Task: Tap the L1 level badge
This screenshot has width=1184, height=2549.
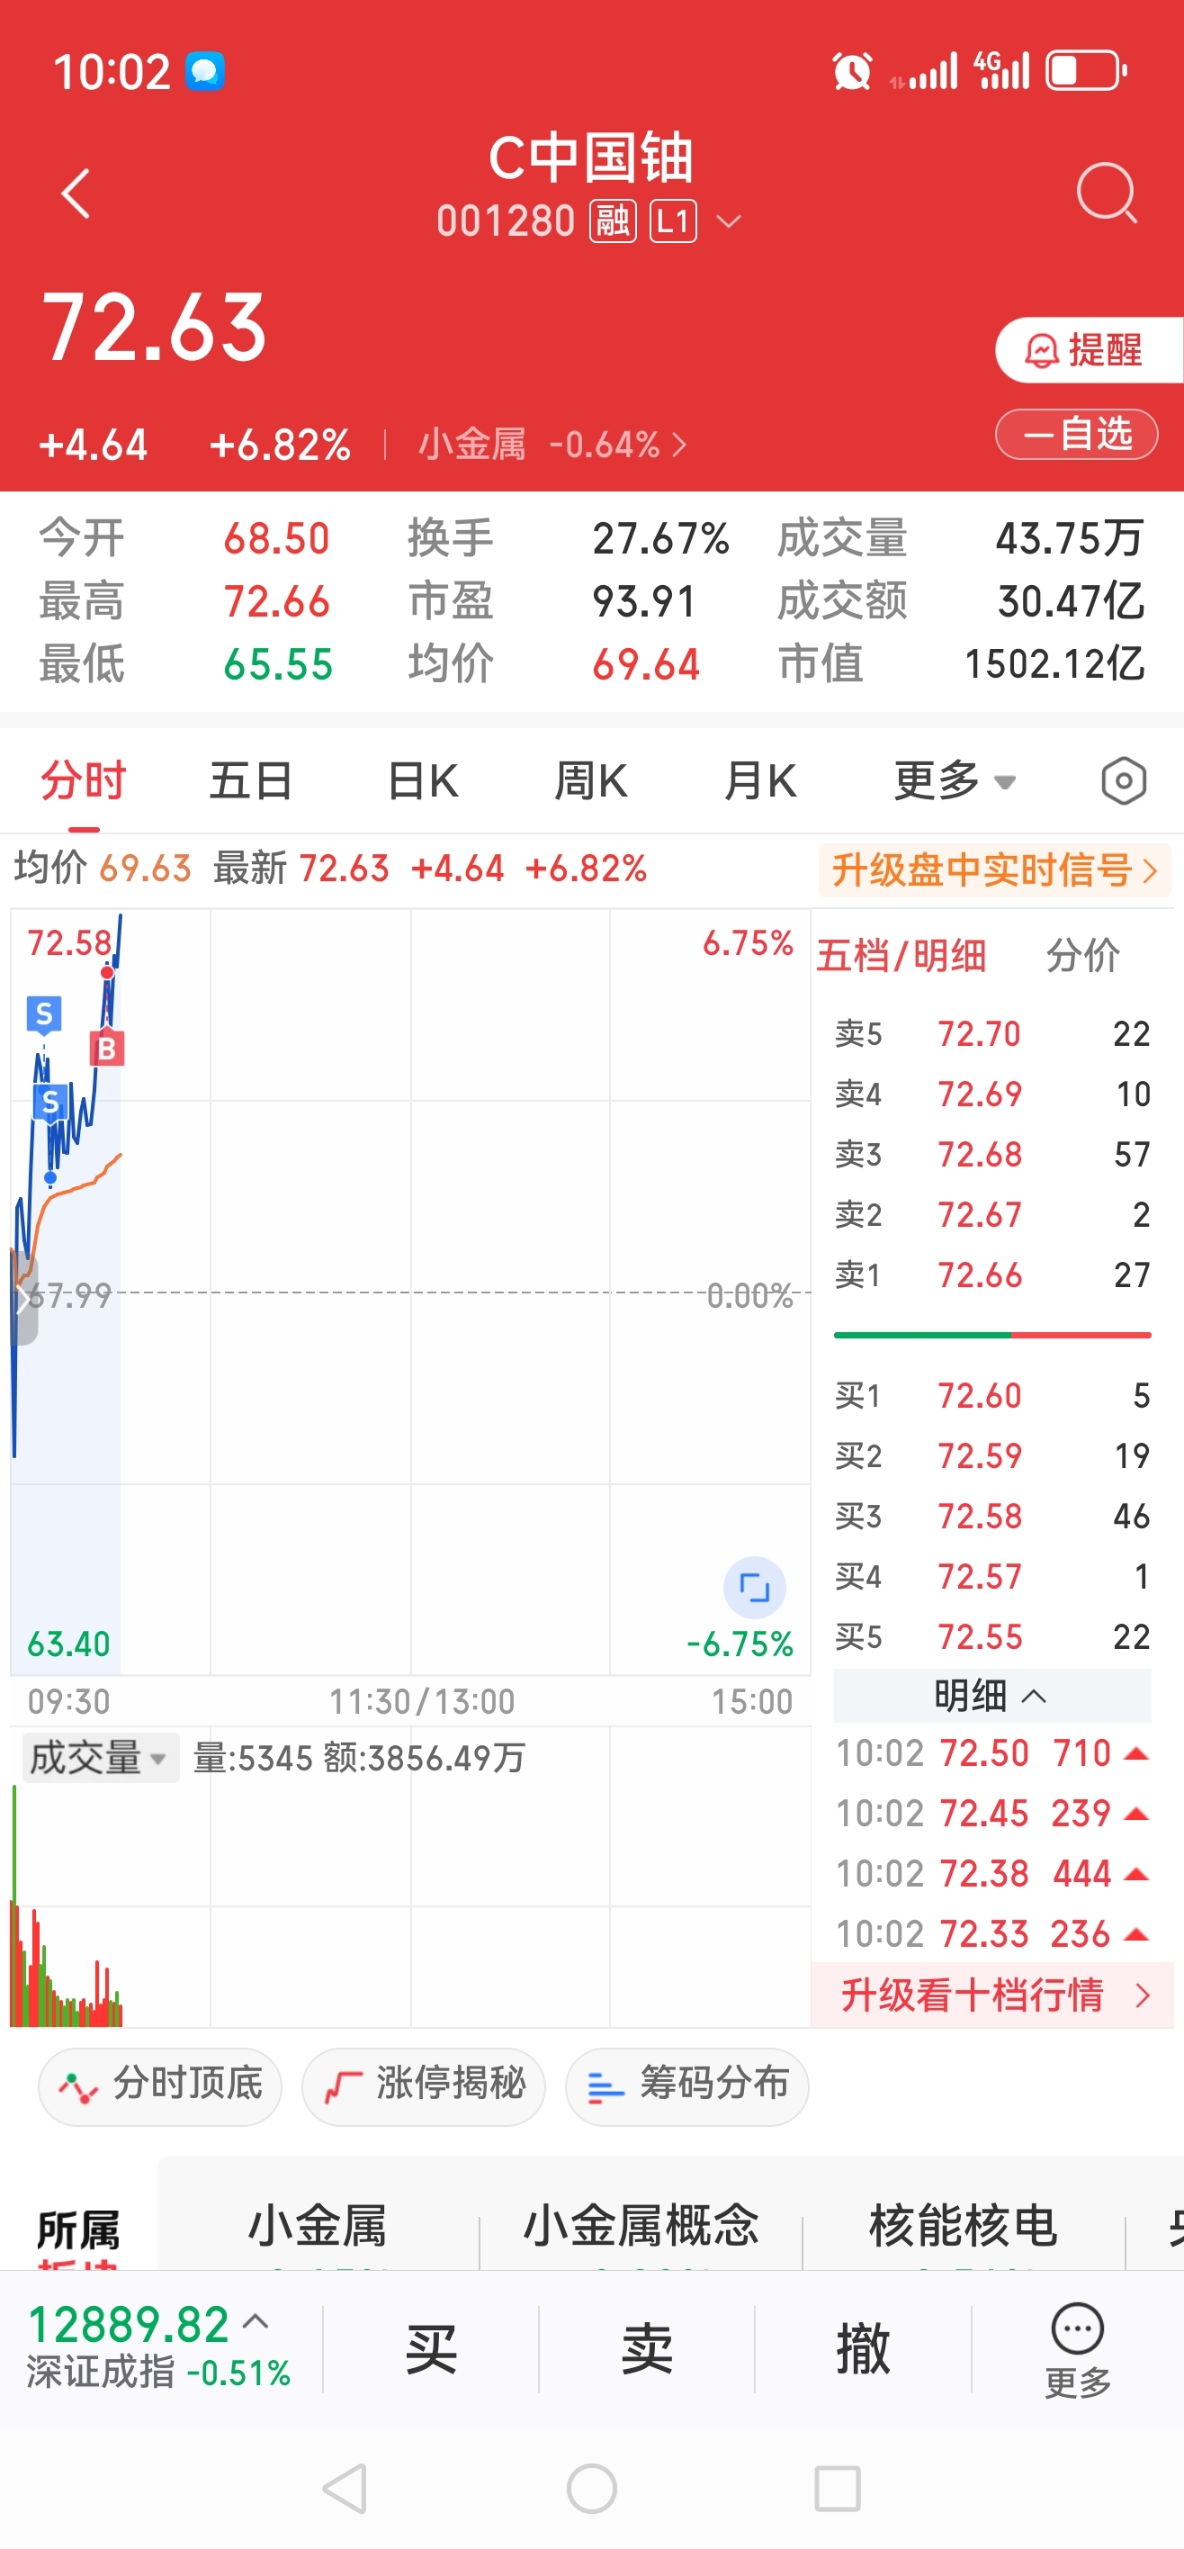Action: click(x=673, y=221)
